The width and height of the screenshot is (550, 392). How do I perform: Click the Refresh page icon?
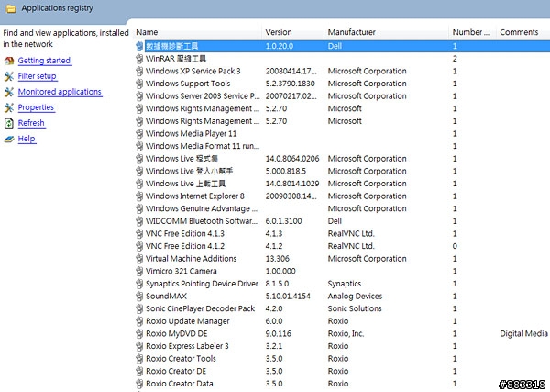click(9, 123)
